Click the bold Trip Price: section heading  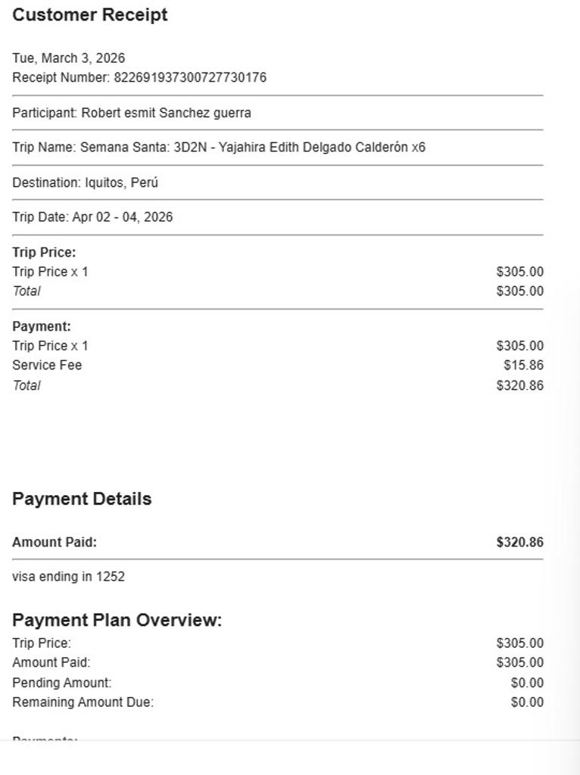[x=44, y=253]
